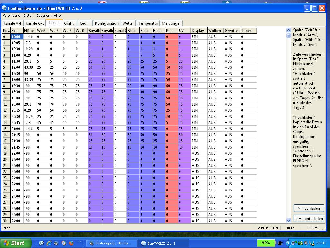Image resolution: width=330 pixels, height=248 pixels.
Task: Open the Konfiguration tab
Action: point(107,23)
